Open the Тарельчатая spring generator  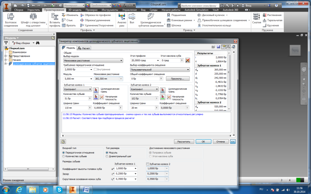272,20
